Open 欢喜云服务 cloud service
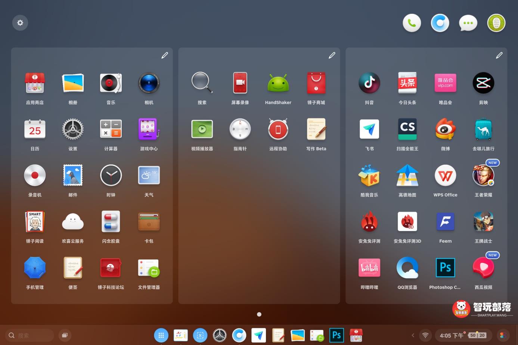 pyautogui.click(x=73, y=222)
